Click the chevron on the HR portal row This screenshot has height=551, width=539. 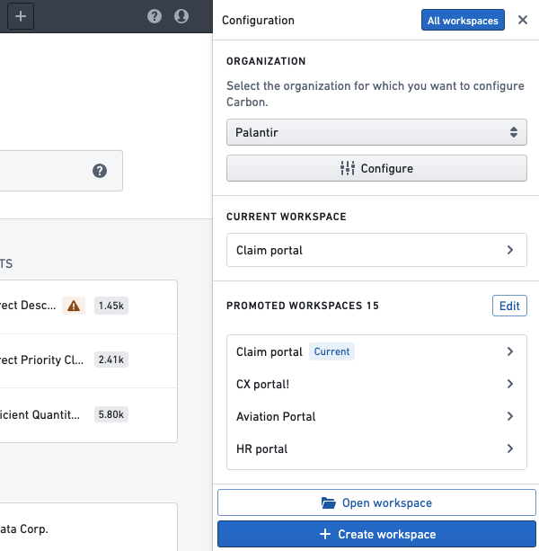click(510, 449)
